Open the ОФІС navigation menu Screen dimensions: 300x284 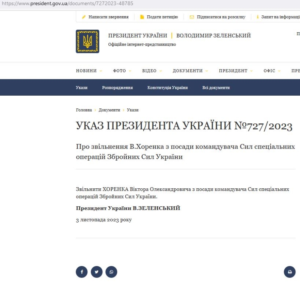pyautogui.click(x=272, y=71)
